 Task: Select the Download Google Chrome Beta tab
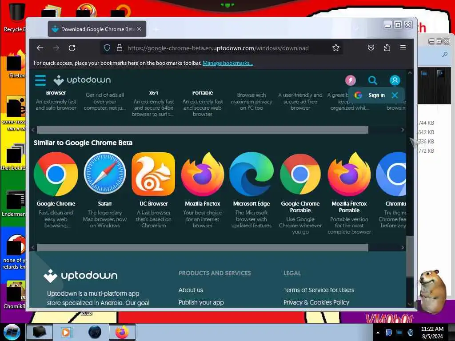tap(97, 29)
